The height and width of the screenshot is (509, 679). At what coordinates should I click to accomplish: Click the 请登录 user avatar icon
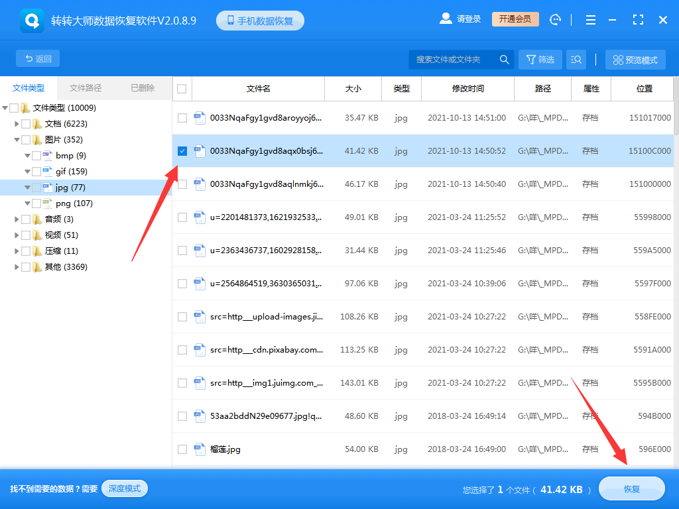coord(446,19)
